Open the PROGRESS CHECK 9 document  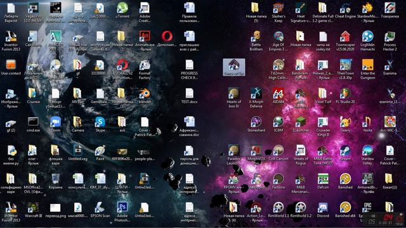(x=189, y=70)
